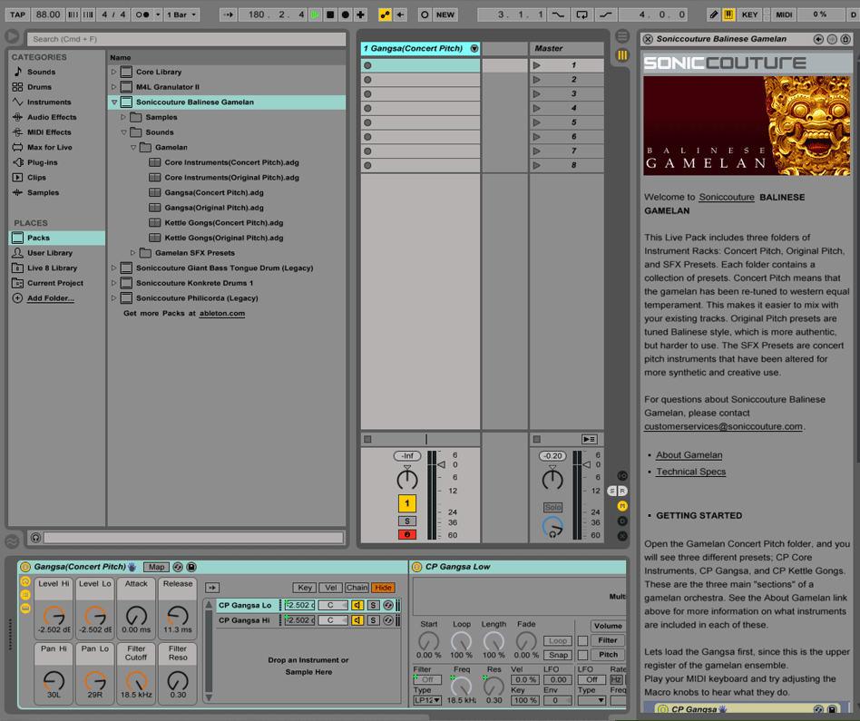Click the Session Record circle button
This screenshot has width=860, height=721.
click(425, 15)
